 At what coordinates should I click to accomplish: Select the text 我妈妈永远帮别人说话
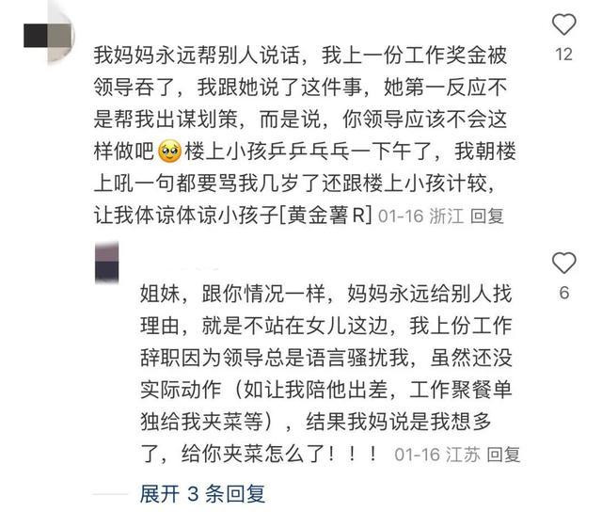[197, 55]
